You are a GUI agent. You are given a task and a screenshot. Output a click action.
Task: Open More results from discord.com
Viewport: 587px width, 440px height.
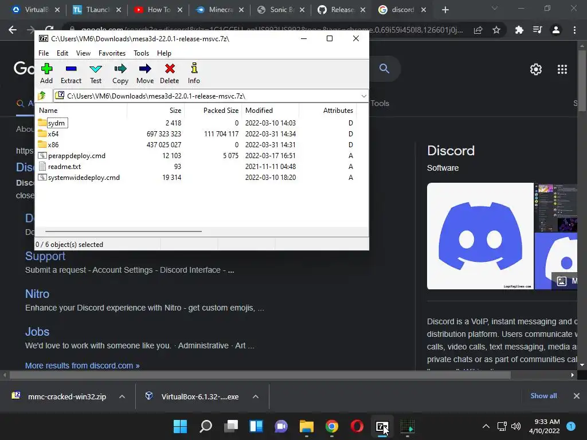coord(83,366)
